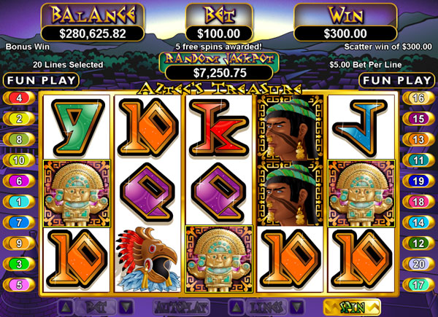Click the golden idol on middle reel

219,259
